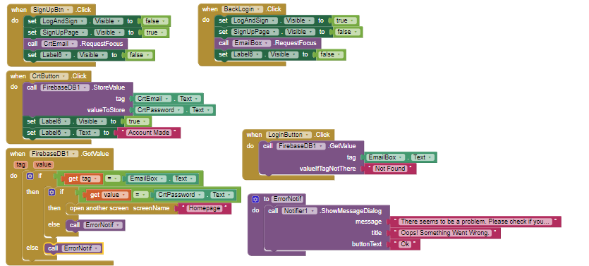Image resolution: width=589 pixels, height=266 pixels.
Task: Click the "Oops! Something Went Wrong." title text
Action: [x=445, y=233]
